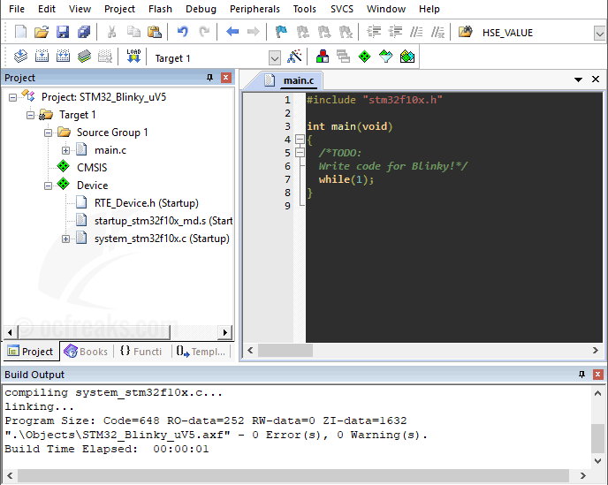Collapse the comment fold at line 5

[300, 153]
